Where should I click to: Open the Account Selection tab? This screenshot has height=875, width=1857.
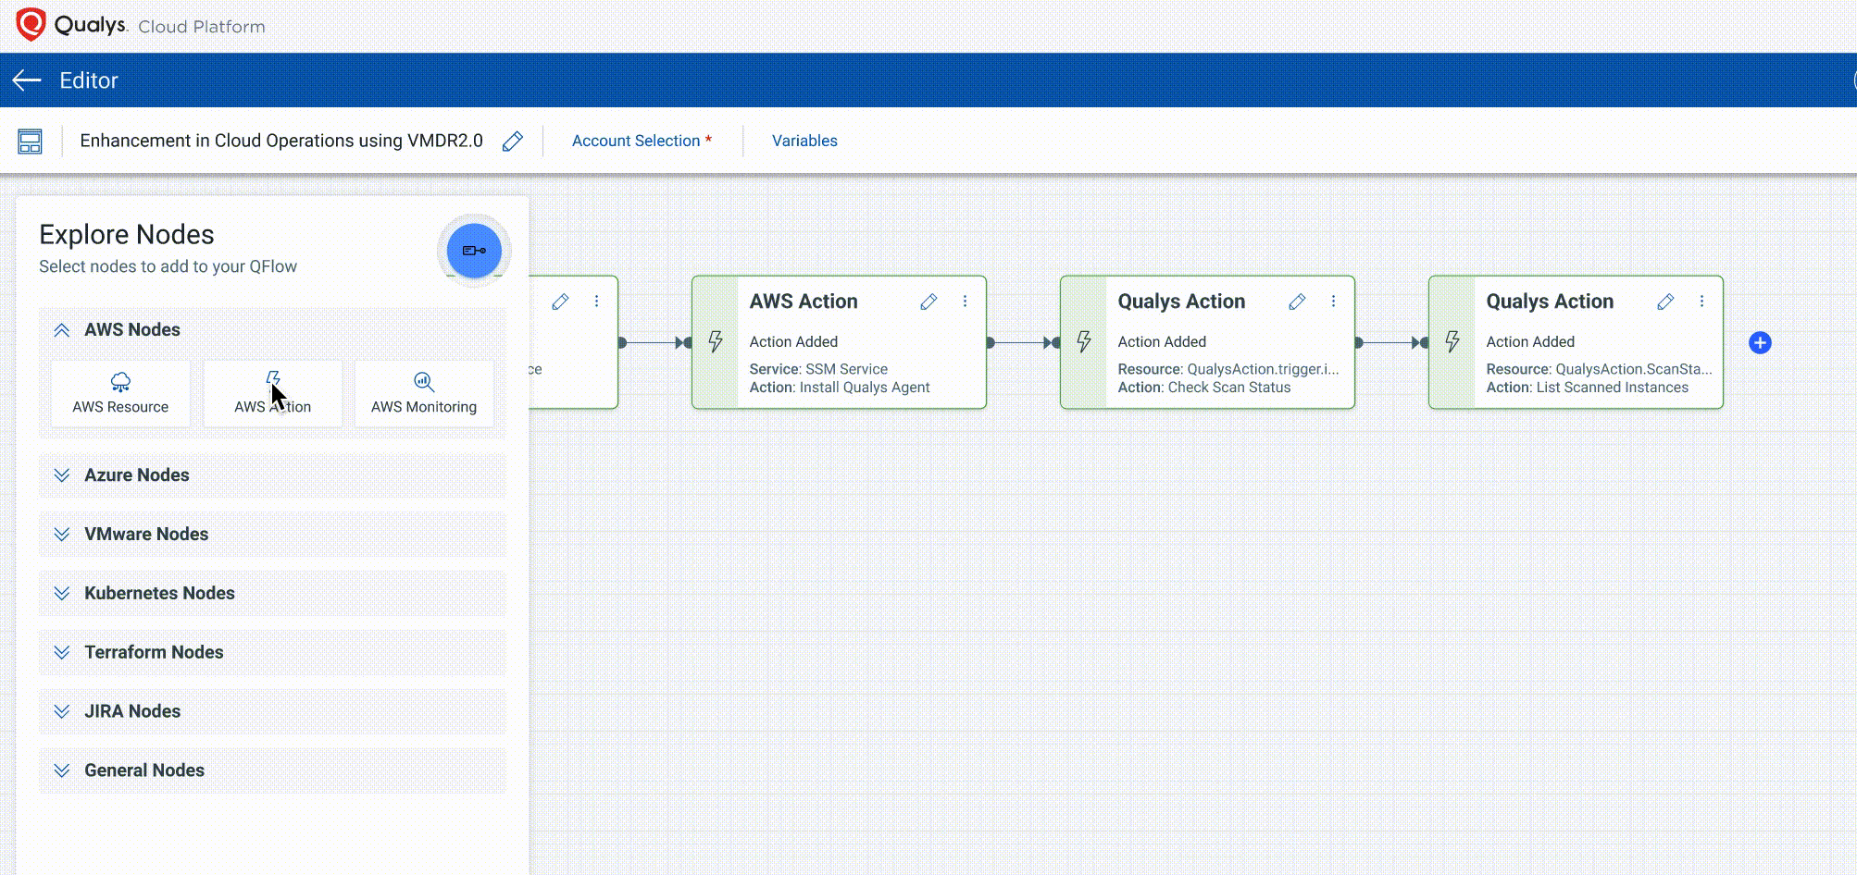(642, 141)
